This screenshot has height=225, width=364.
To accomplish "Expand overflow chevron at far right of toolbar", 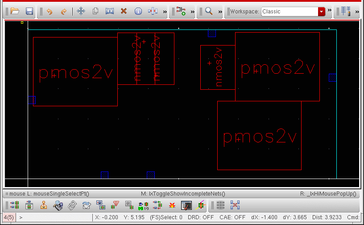I will (357, 11).
